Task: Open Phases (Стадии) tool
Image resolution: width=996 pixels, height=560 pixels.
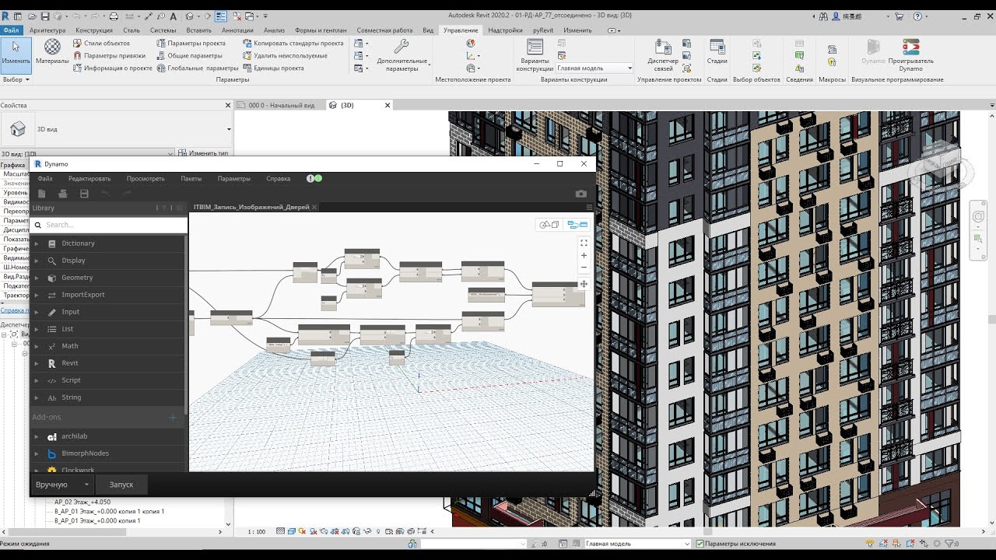Action: pos(717,52)
